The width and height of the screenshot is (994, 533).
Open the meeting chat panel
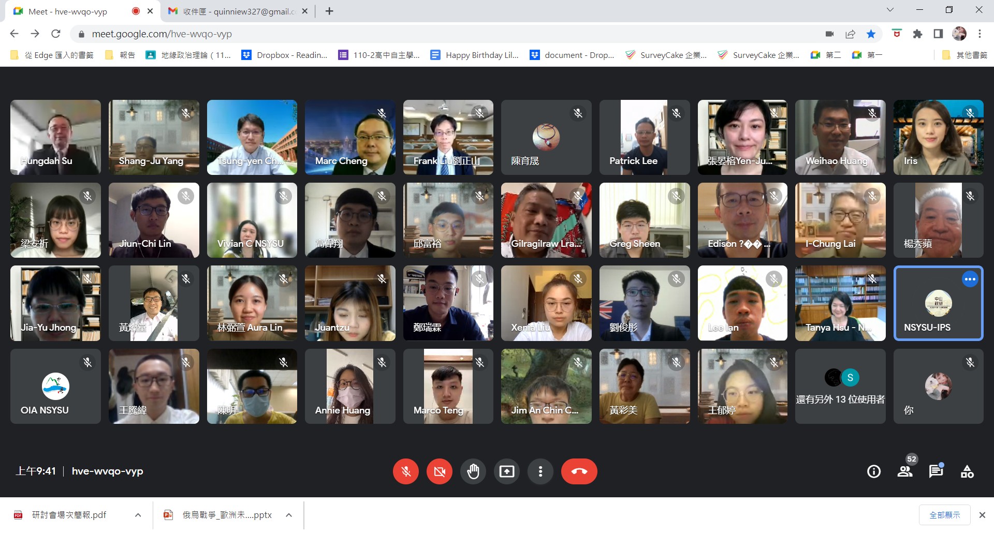pyautogui.click(x=936, y=471)
